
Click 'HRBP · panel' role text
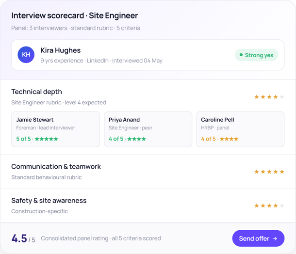[215, 128]
